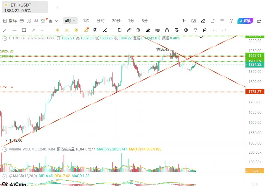Click the alarm clock alert icon
This screenshot has width=265, height=186.
click(x=43, y=21)
